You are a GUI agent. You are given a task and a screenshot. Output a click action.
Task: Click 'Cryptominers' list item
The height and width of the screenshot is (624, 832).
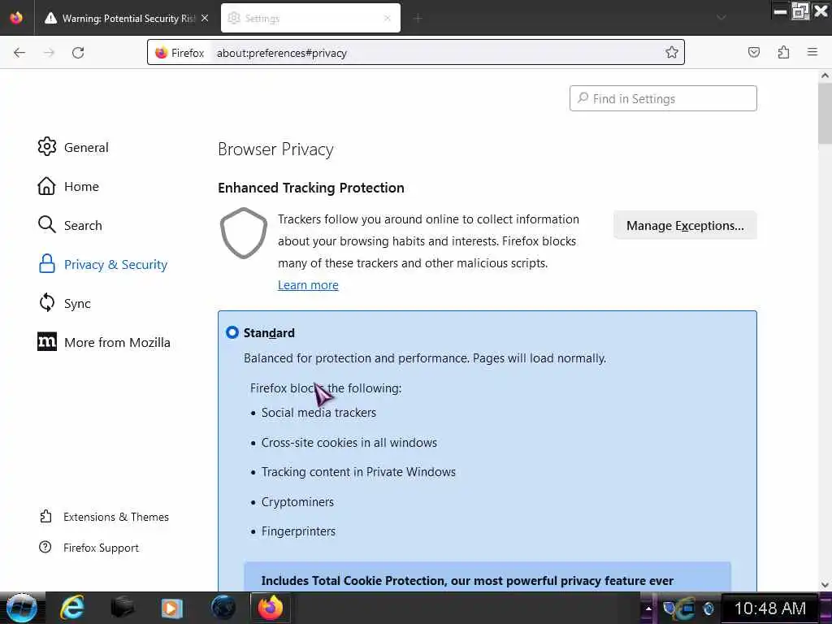point(297,502)
